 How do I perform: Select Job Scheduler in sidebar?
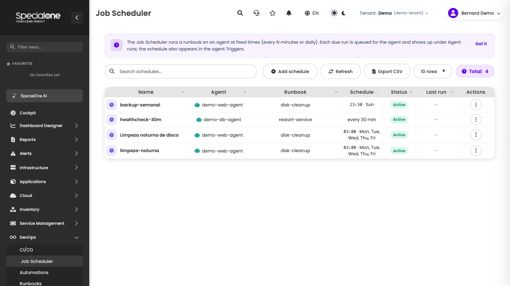[x=45, y=261]
